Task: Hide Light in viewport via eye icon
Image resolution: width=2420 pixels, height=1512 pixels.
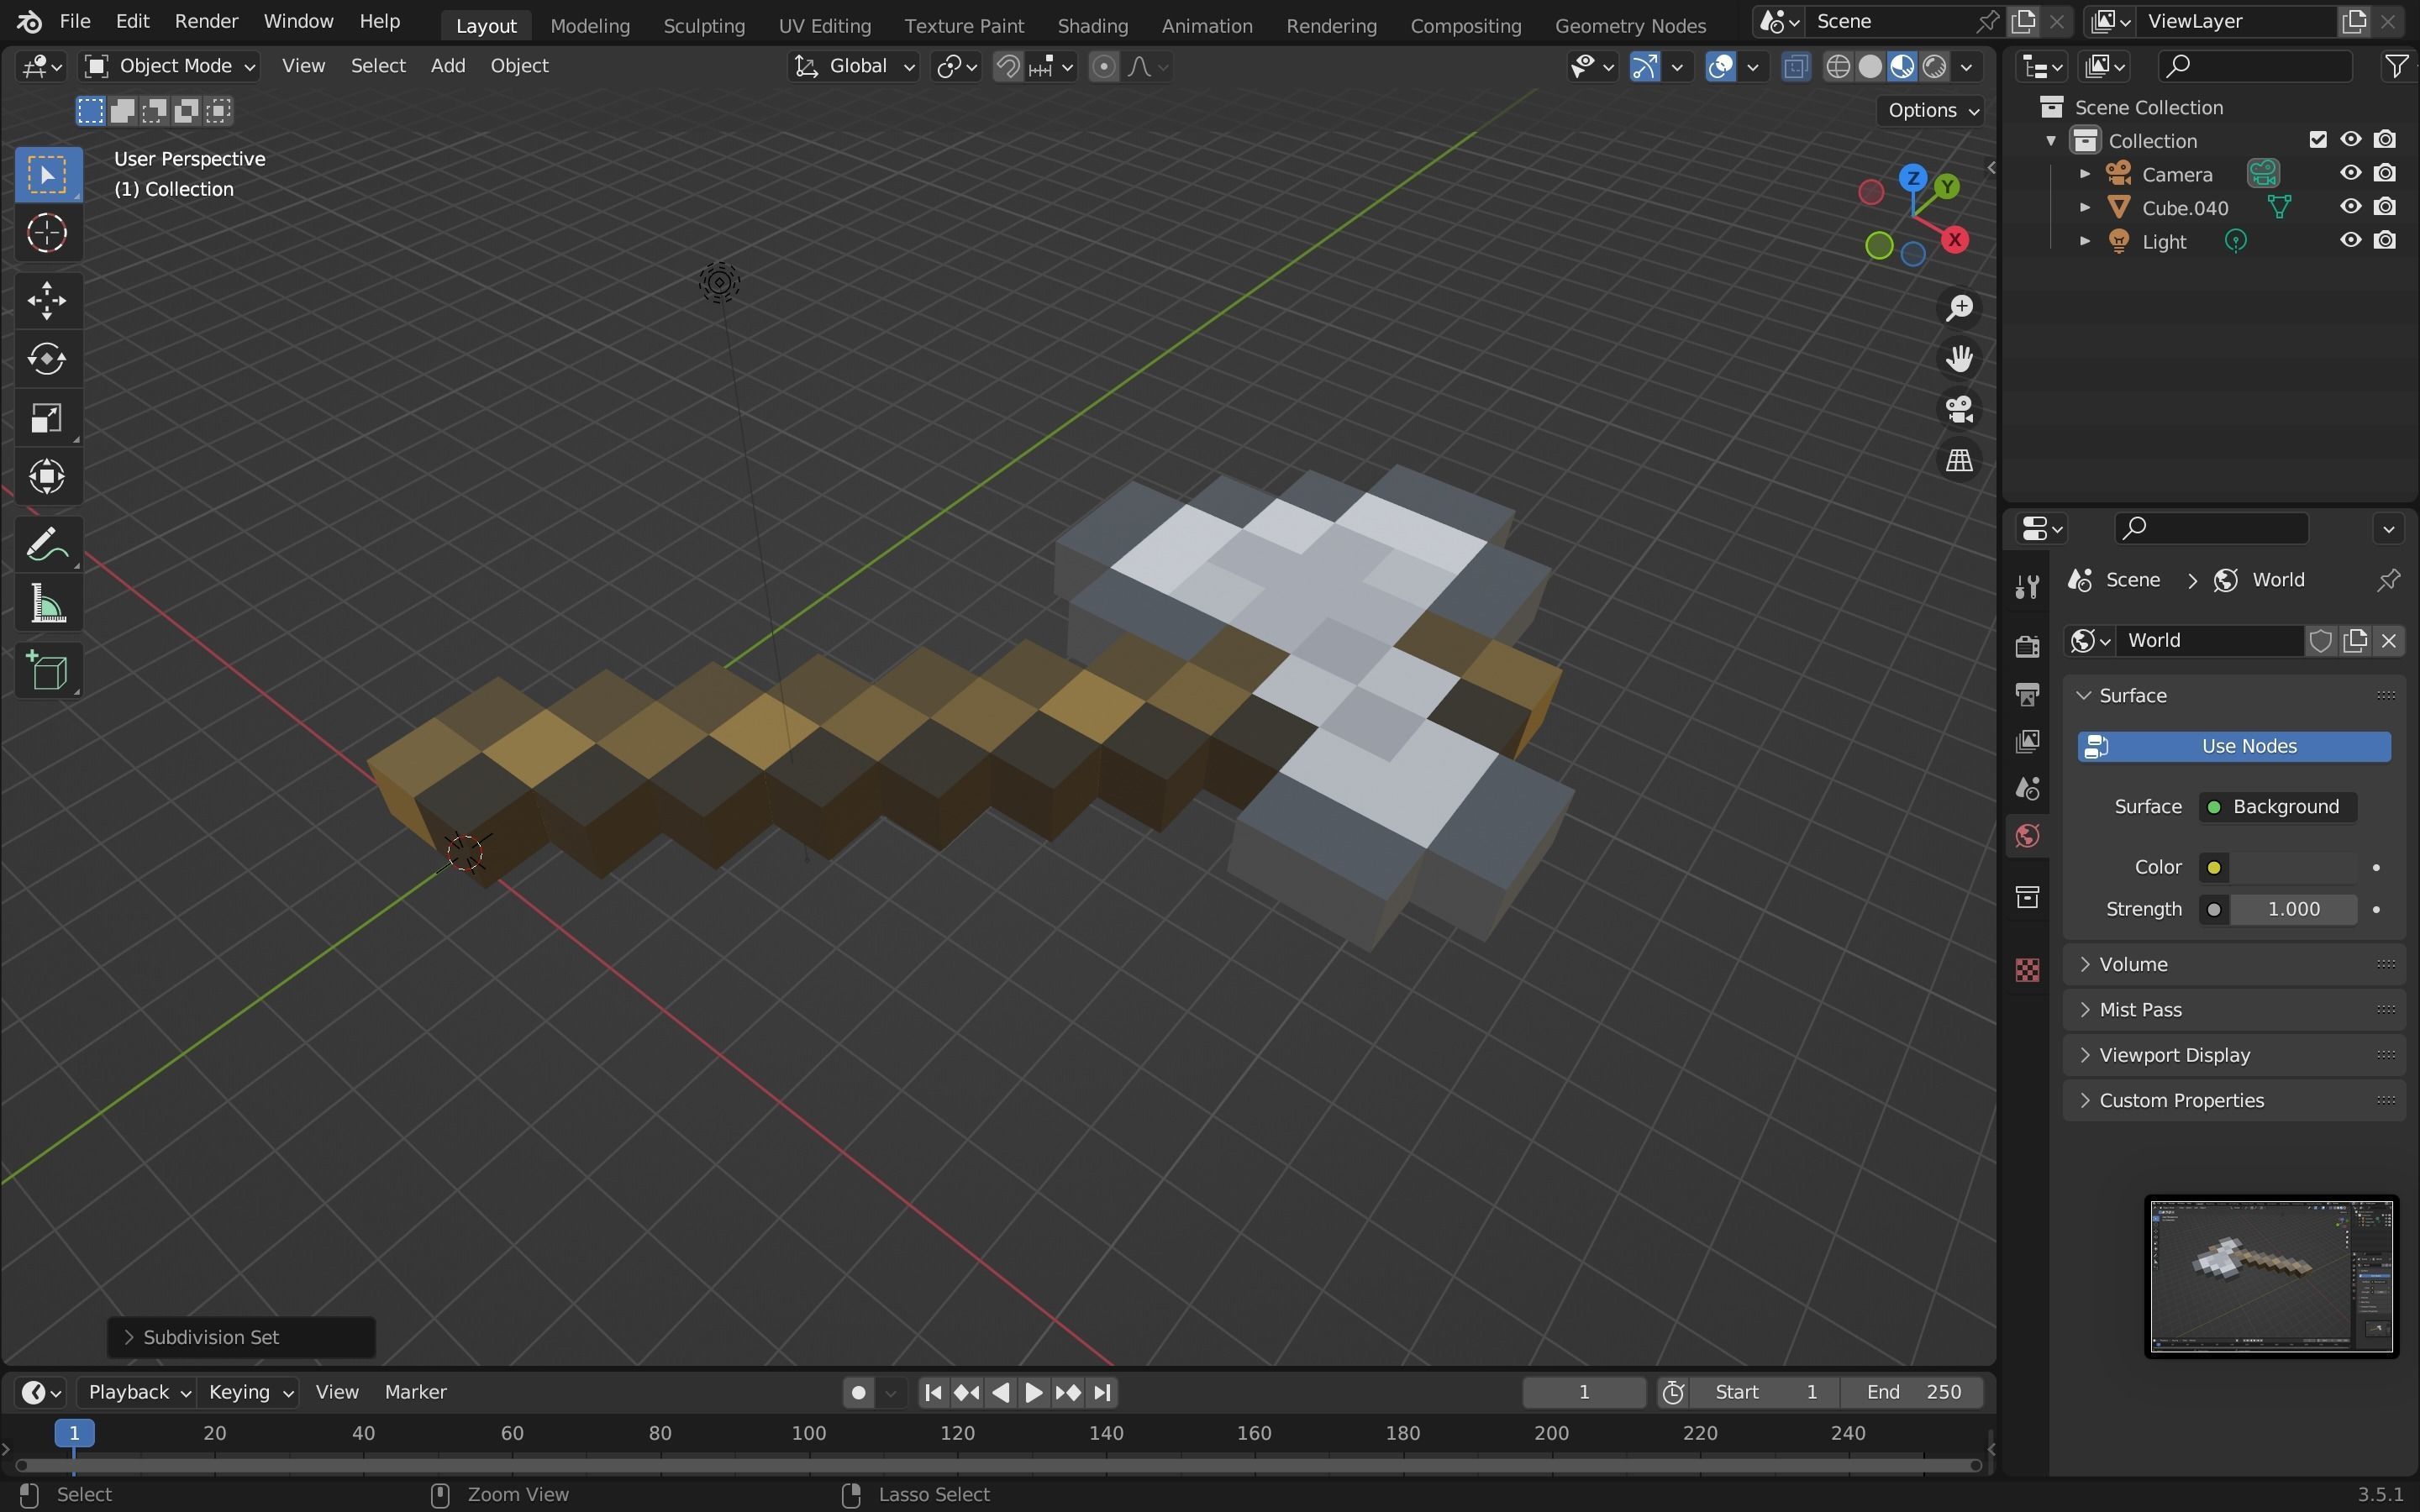Action: (x=2350, y=240)
